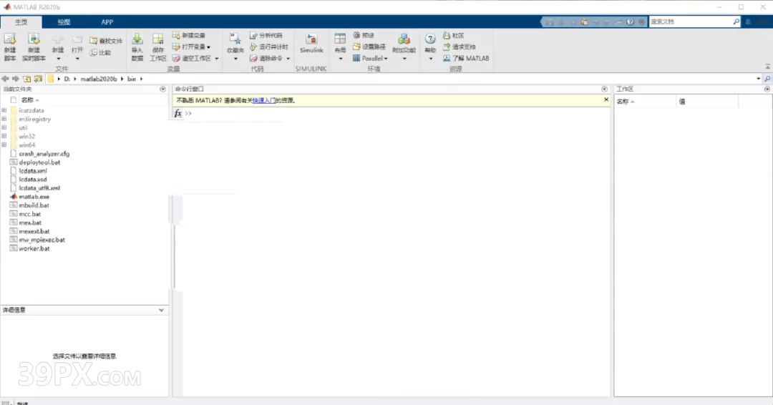Click matlab2020b in the address path
773x405 pixels.
tap(99, 79)
